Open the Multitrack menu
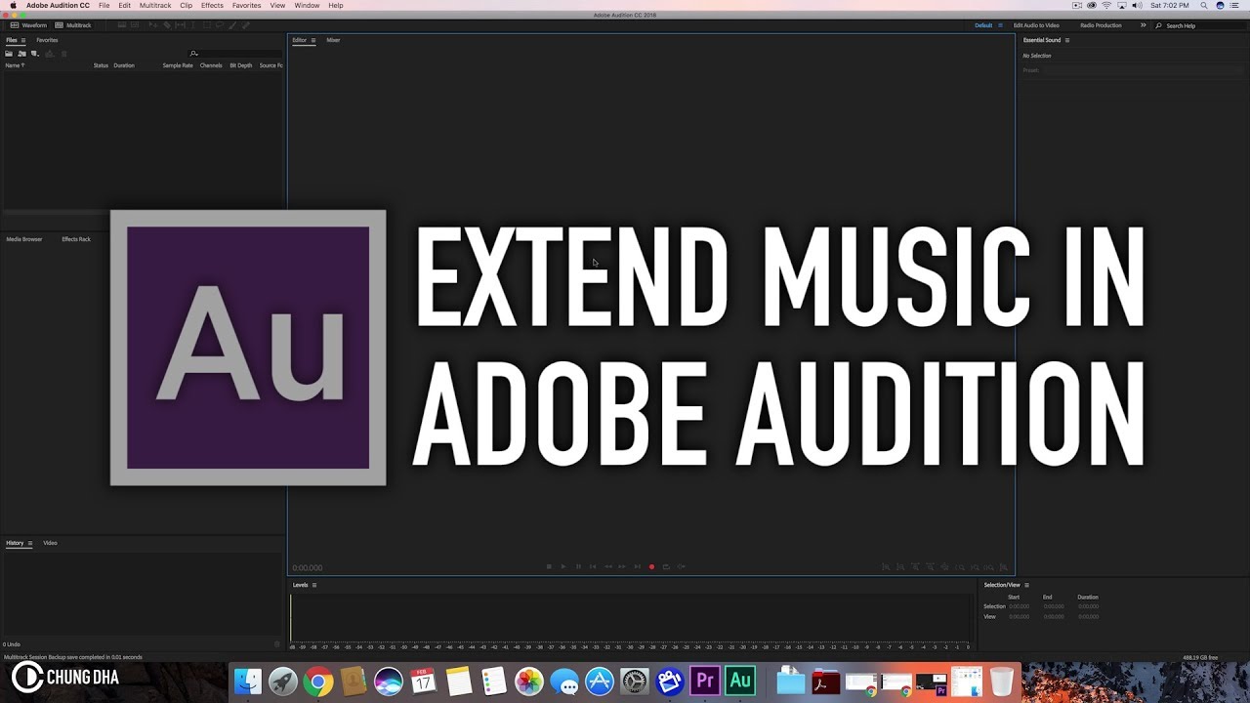Image resolution: width=1250 pixels, height=703 pixels. [x=155, y=6]
